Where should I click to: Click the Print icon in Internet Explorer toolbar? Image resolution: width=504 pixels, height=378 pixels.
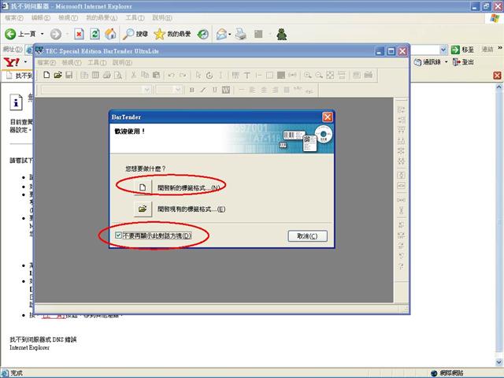tap(241, 34)
